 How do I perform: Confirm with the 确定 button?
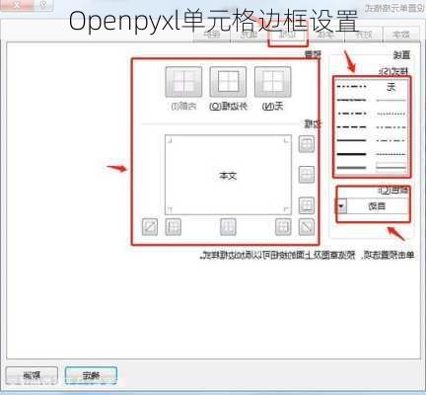click(x=91, y=375)
